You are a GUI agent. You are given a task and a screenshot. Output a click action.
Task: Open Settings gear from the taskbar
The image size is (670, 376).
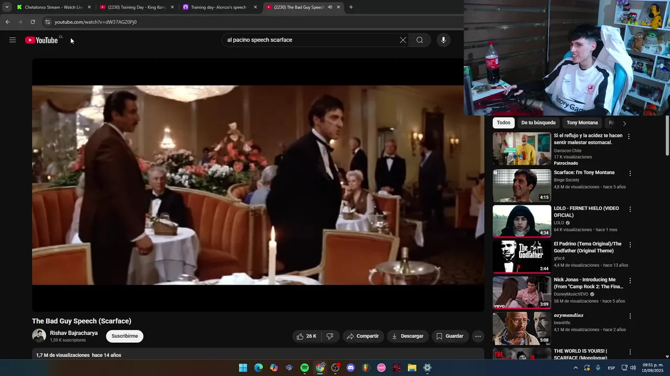427,368
